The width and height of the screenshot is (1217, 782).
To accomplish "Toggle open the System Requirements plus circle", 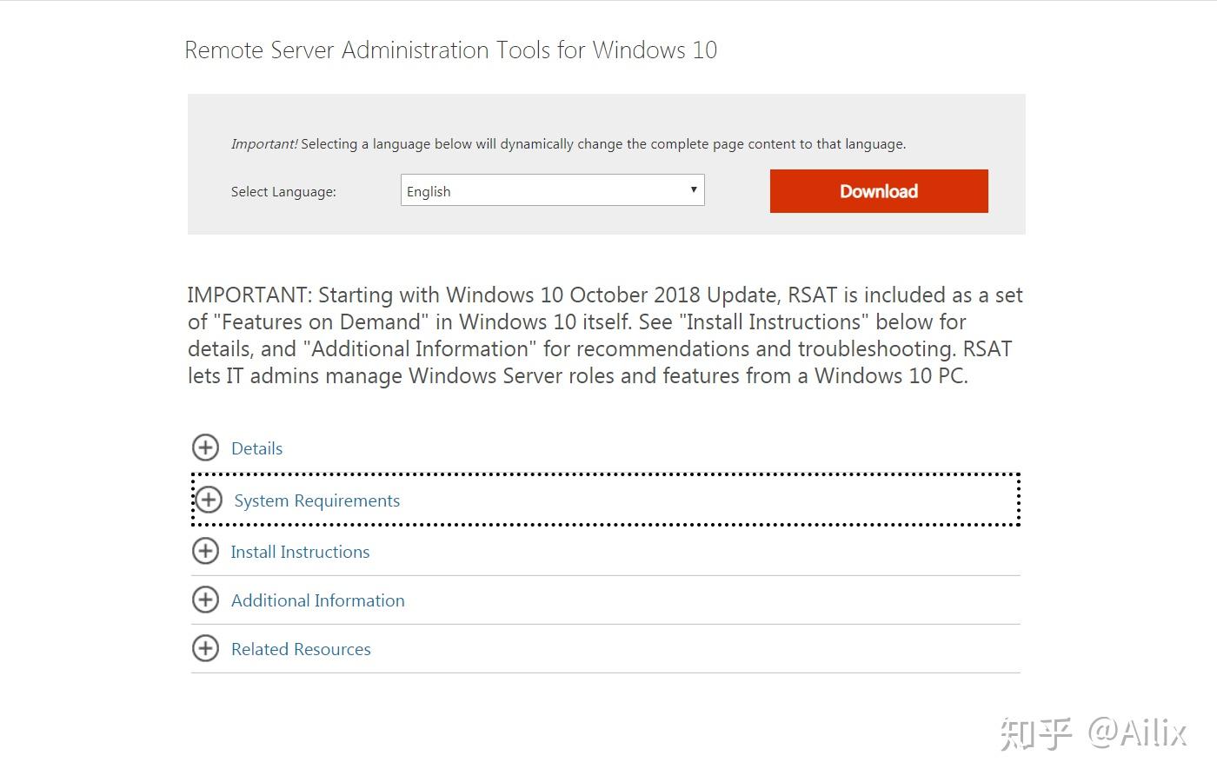I will (209, 500).
